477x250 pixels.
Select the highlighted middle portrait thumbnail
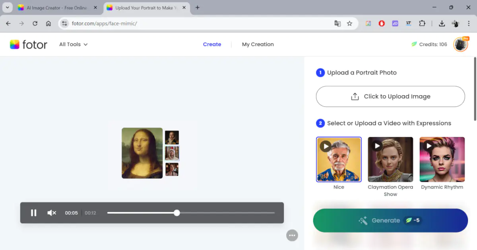coord(172,153)
